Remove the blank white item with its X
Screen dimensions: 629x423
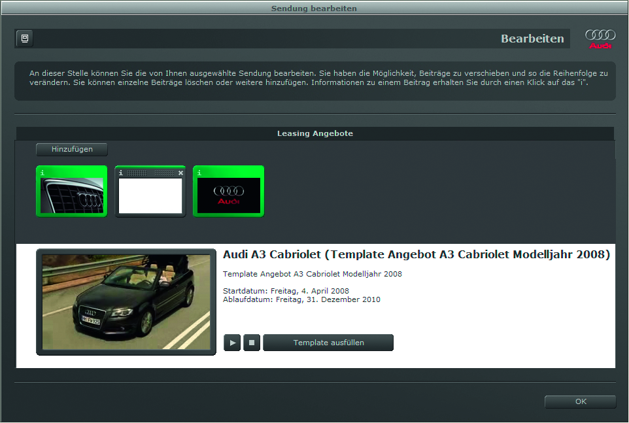[x=180, y=173]
